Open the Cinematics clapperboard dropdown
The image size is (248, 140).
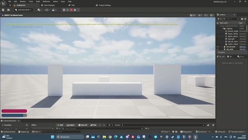click(x=54, y=10)
